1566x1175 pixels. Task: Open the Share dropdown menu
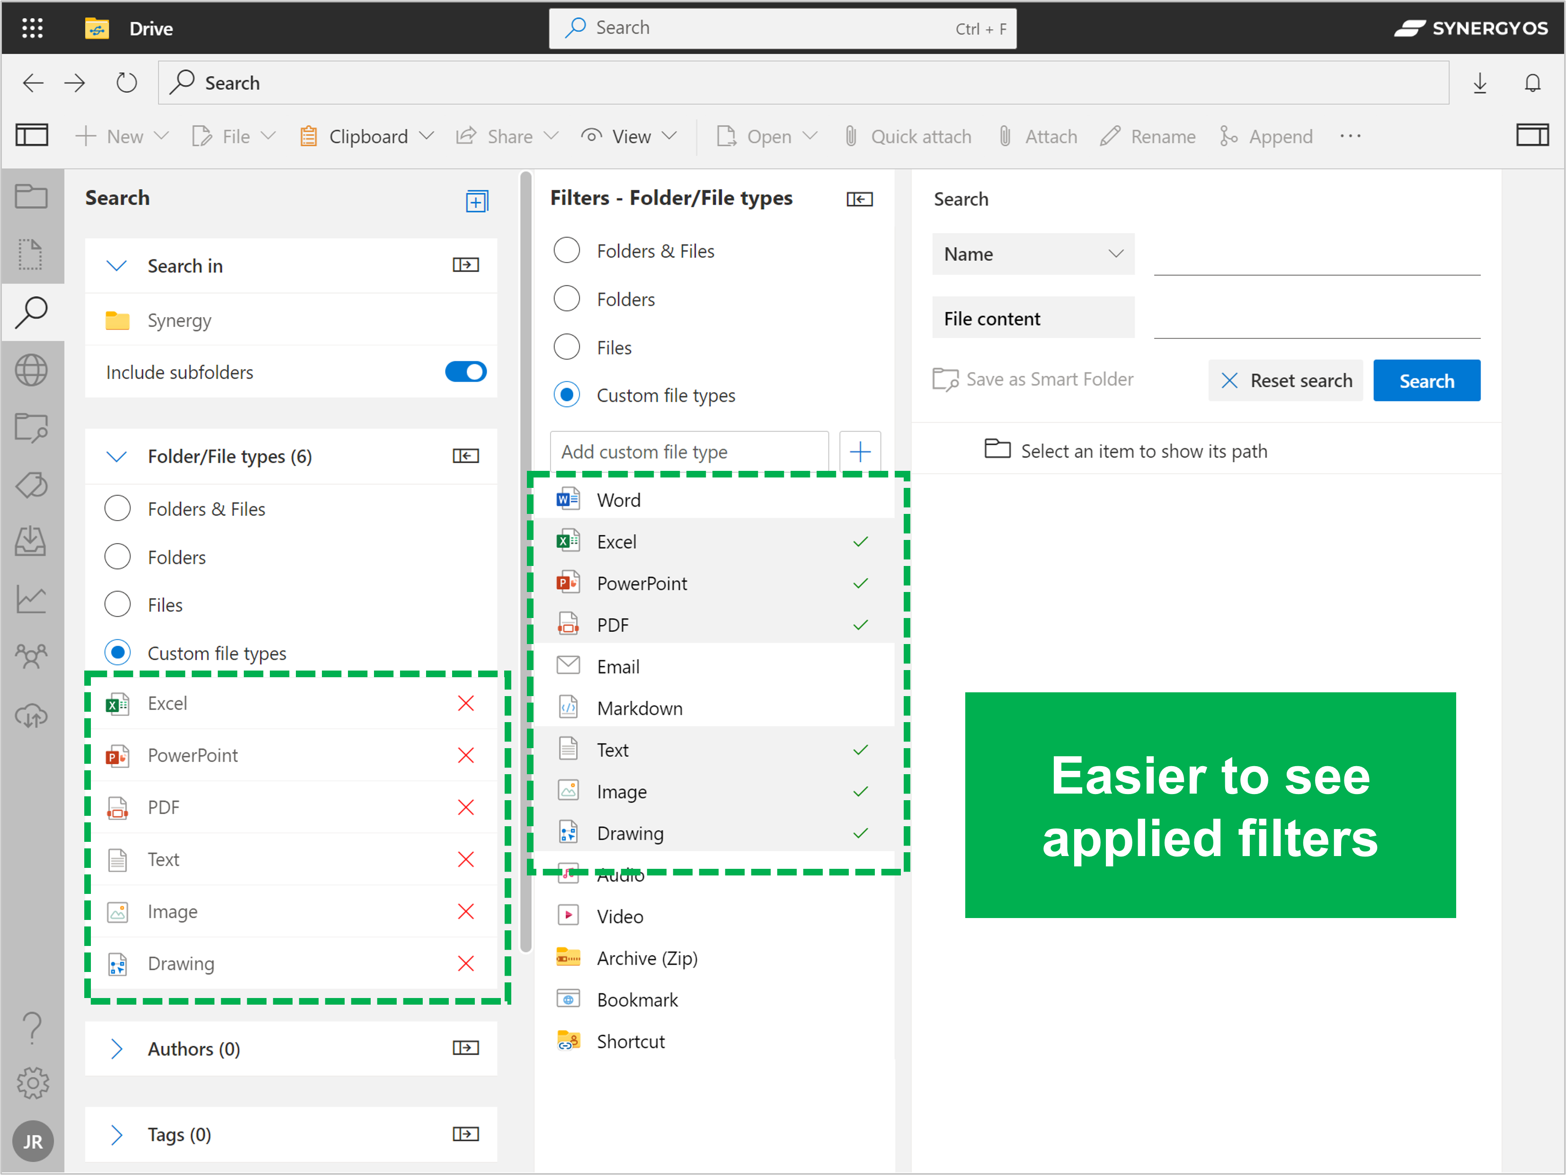point(507,136)
